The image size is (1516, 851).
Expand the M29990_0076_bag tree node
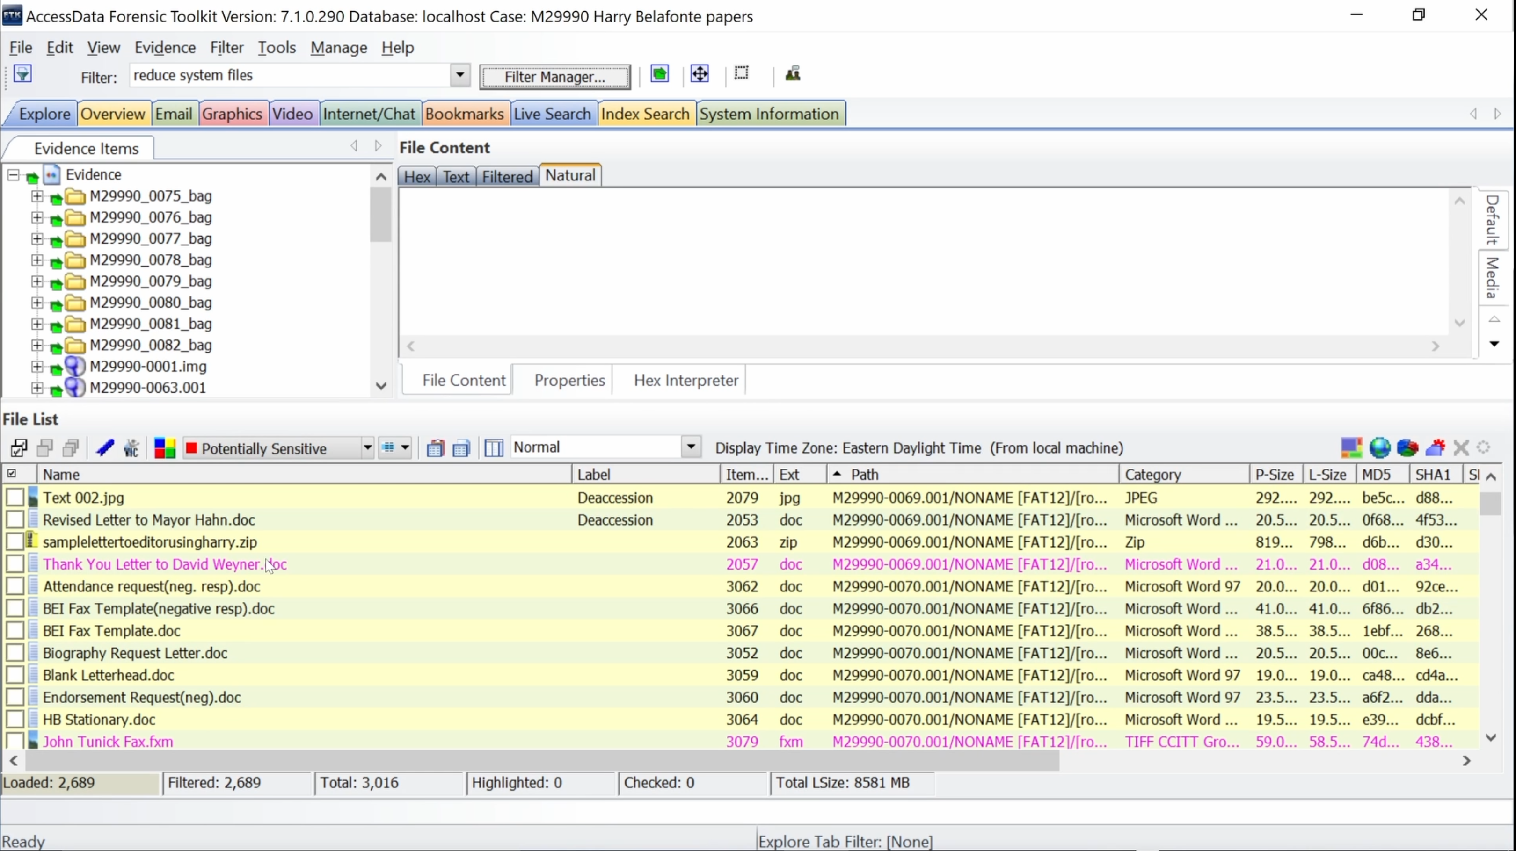pyautogui.click(x=37, y=217)
